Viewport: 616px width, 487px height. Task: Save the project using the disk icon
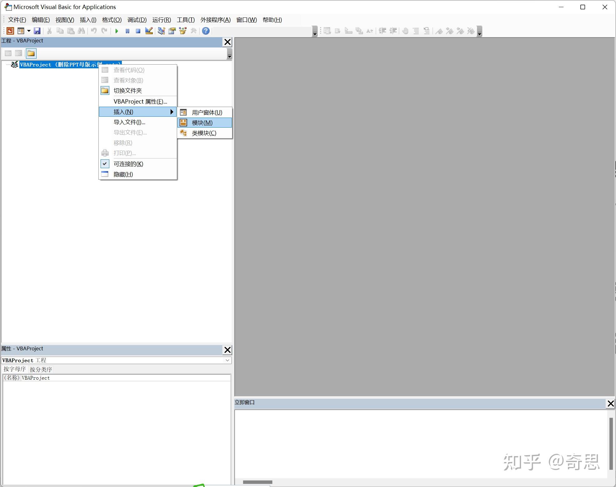coord(37,31)
